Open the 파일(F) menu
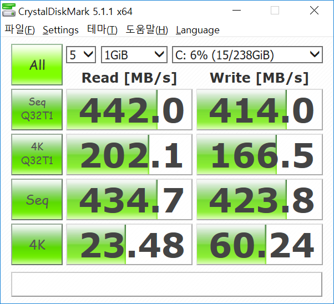Screen dimensions: 334x304 tap(20, 29)
